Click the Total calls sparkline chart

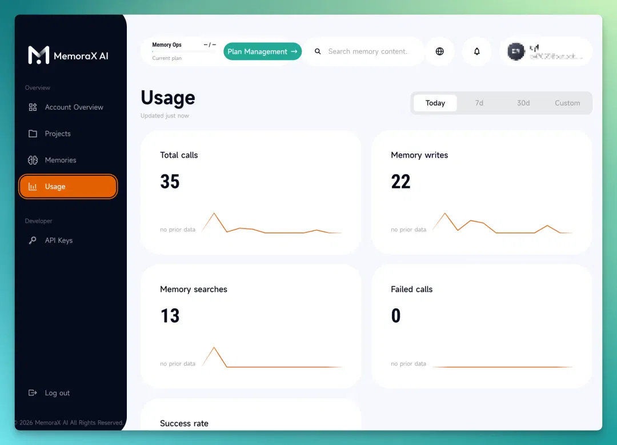coord(271,223)
